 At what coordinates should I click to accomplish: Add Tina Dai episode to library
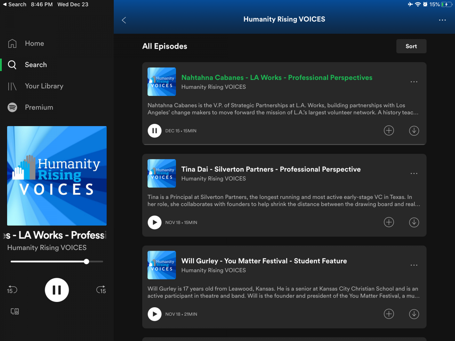click(x=389, y=222)
